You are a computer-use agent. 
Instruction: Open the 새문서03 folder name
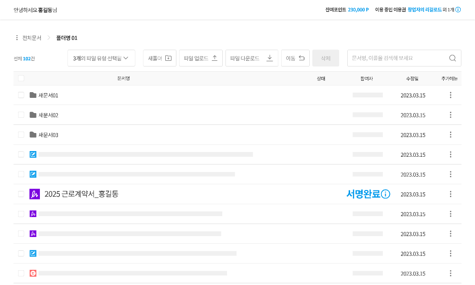[x=48, y=135]
